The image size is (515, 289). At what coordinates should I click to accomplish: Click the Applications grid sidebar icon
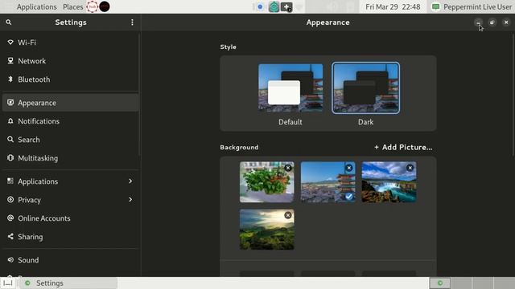tap(10, 181)
